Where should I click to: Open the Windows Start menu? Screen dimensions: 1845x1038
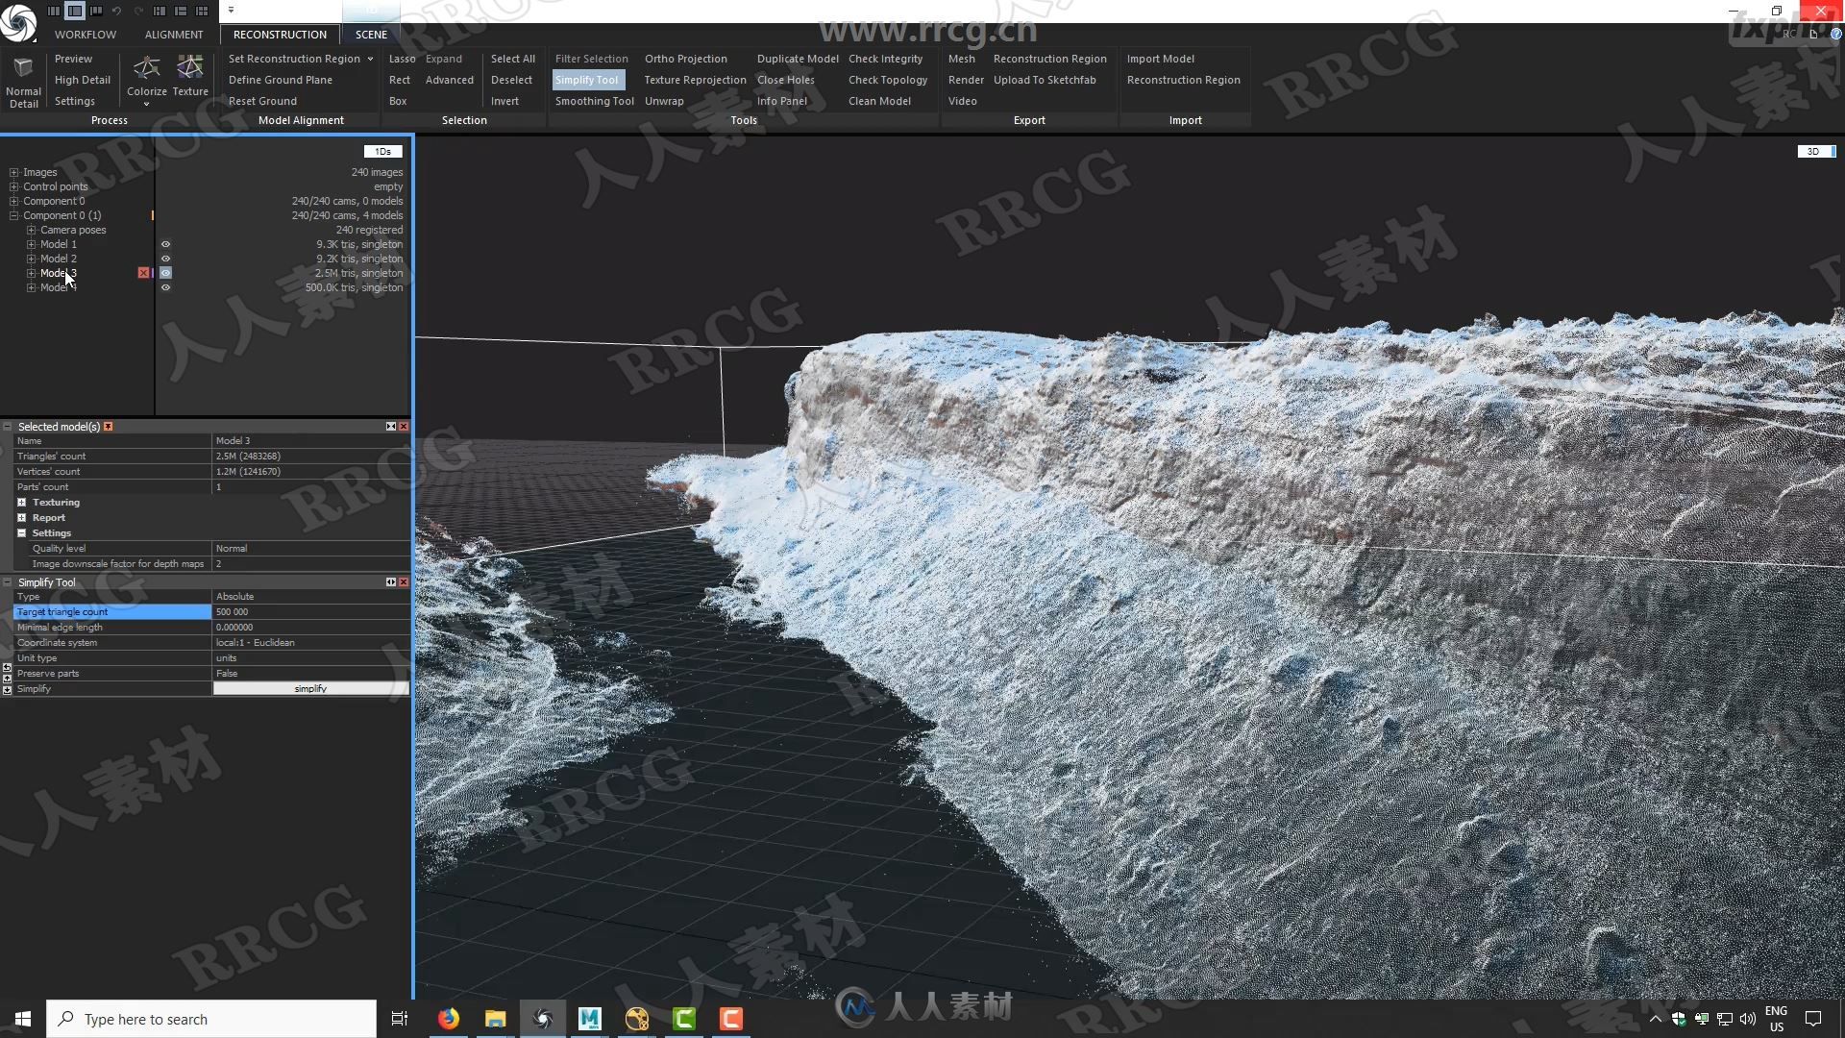tap(23, 1019)
